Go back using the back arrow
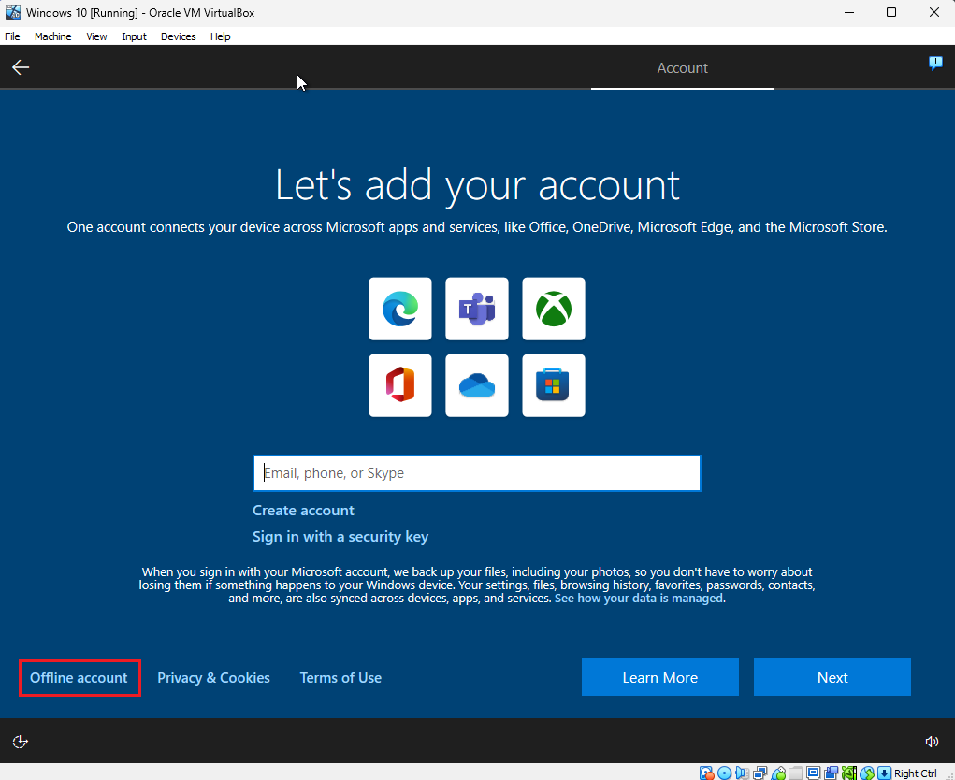Screen dimensions: 955x780 pos(21,67)
